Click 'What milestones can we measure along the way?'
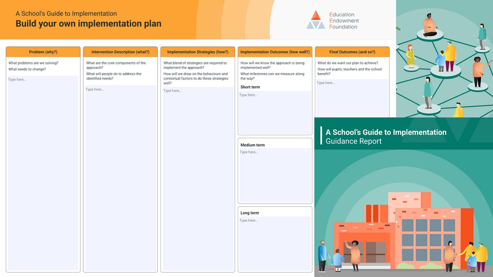This screenshot has height=277, width=493. [x=272, y=76]
